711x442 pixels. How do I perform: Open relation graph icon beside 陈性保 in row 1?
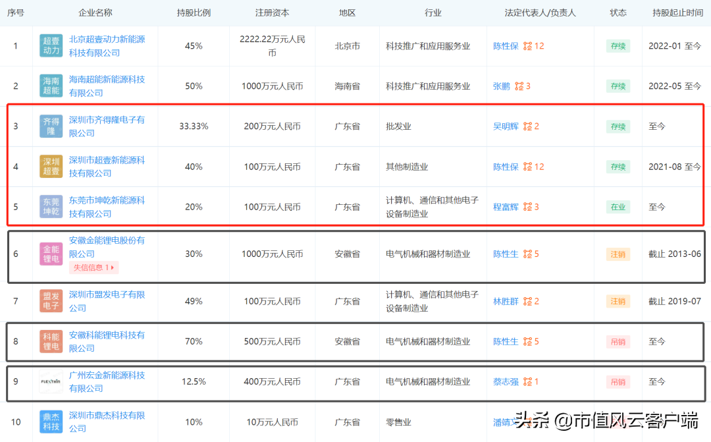coord(527,46)
